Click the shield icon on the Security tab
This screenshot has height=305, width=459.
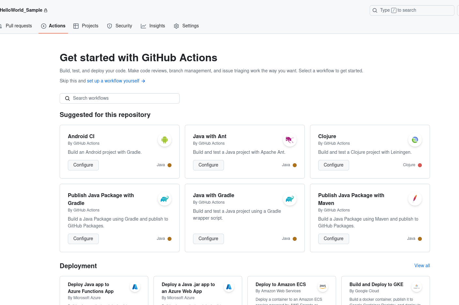109,26
